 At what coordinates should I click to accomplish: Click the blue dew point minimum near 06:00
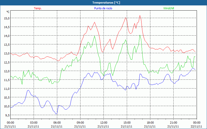pos(56,114)
